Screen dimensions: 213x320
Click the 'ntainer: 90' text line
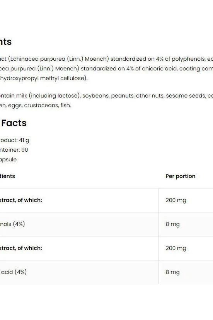14,150
